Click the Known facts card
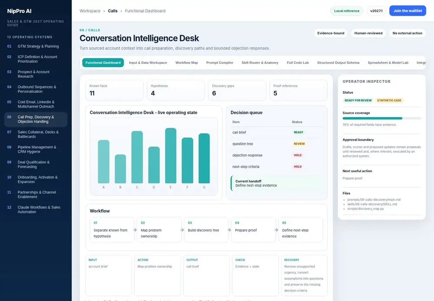The height and width of the screenshot is (301, 434). point(114,91)
